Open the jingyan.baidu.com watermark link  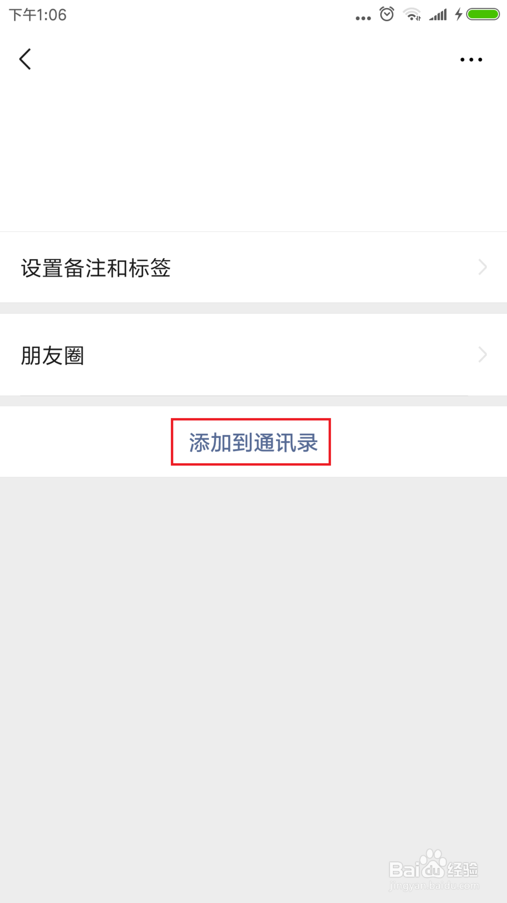pyautogui.click(x=434, y=886)
